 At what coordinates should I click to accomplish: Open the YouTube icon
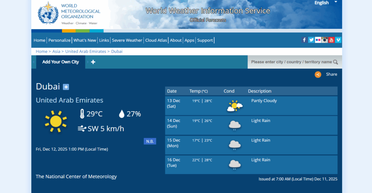[331, 40]
